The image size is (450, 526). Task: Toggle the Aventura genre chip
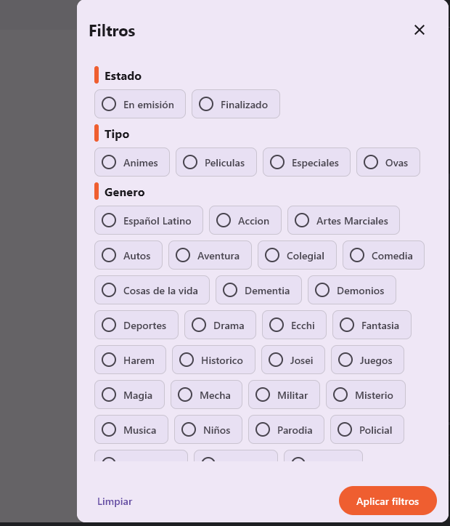click(210, 256)
